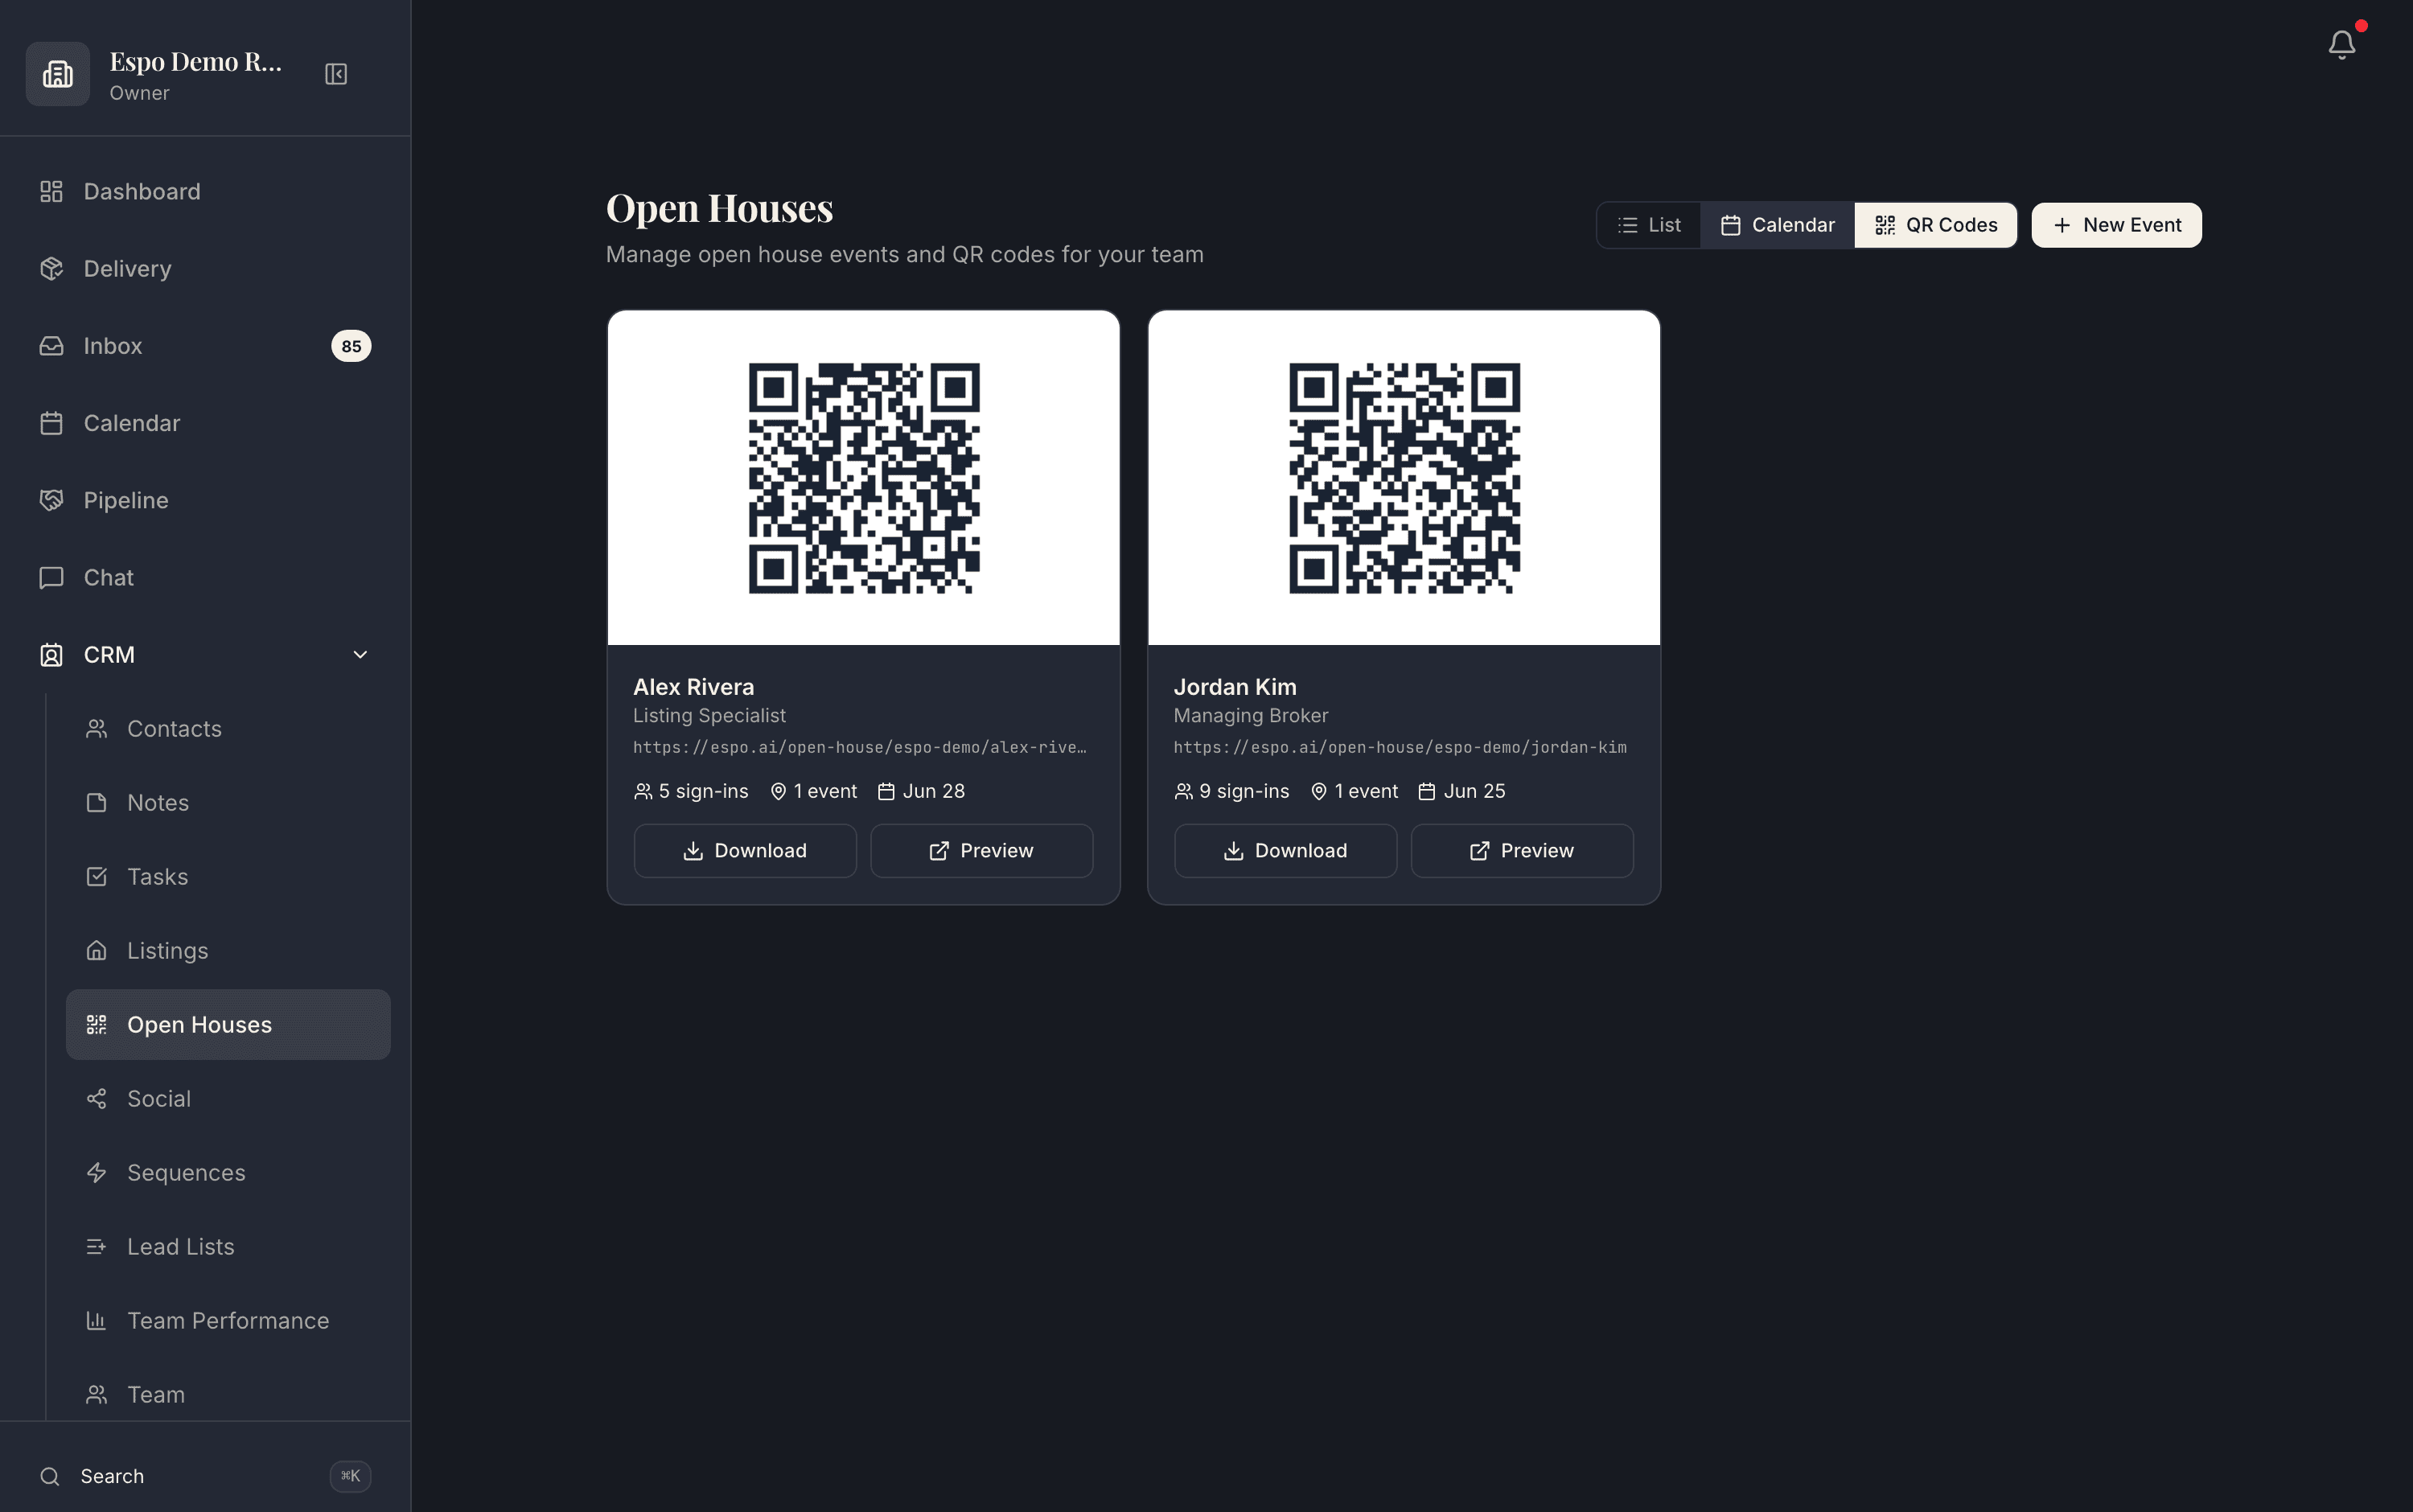Collapse the sidebar with the panel icon
This screenshot has width=2413, height=1512.
coord(336,74)
